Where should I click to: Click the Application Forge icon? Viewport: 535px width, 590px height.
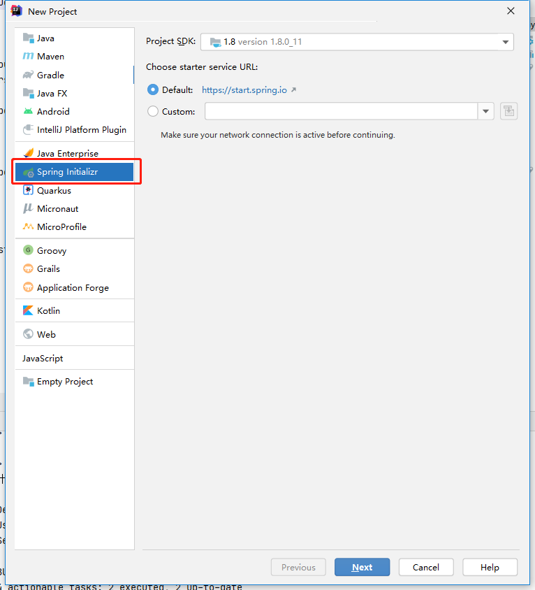28,287
